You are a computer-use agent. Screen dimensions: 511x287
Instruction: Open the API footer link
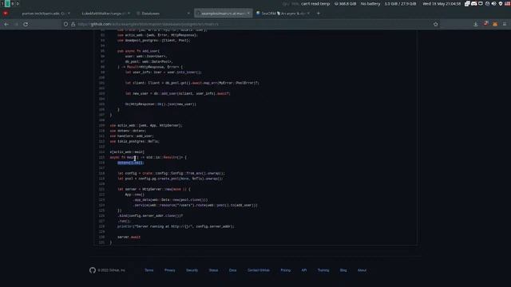pos(304,270)
